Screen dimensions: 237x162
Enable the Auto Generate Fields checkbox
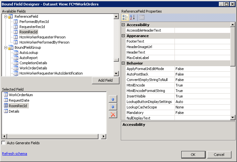point(4,143)
